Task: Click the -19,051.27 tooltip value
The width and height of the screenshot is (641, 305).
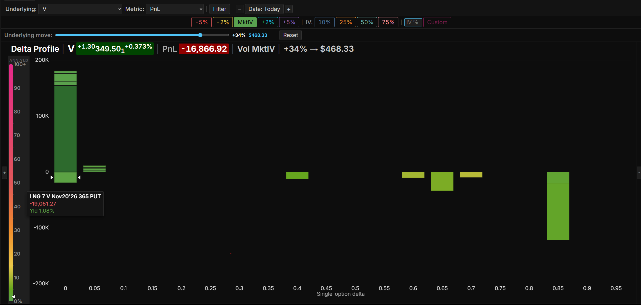Action: click(43, 204)
